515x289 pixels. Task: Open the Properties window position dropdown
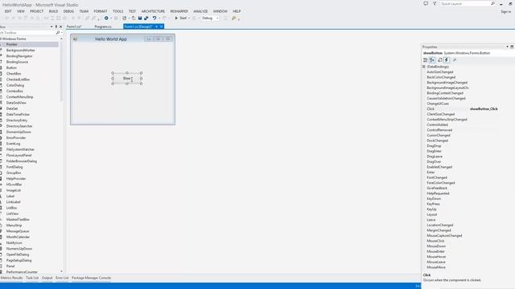tap(507, 47)
